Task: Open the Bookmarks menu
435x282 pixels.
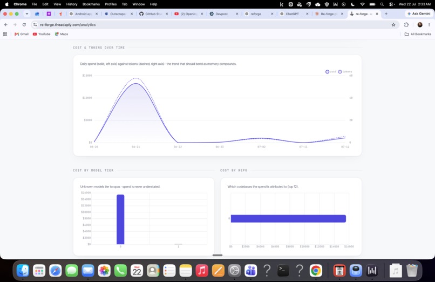Action: point(91,4)
